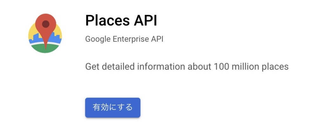
Task: Select the word Places in the title
Action: click(108, 21)
